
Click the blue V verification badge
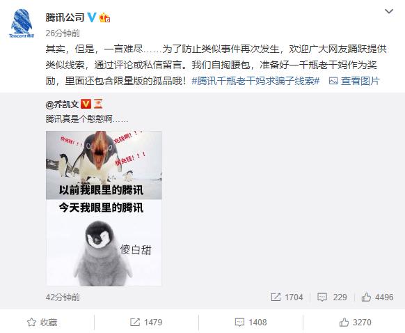click(x=92, y=17)
